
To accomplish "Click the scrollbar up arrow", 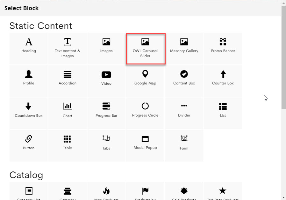I will click(283, 3).
